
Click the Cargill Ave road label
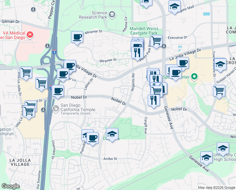coord(145,125)
